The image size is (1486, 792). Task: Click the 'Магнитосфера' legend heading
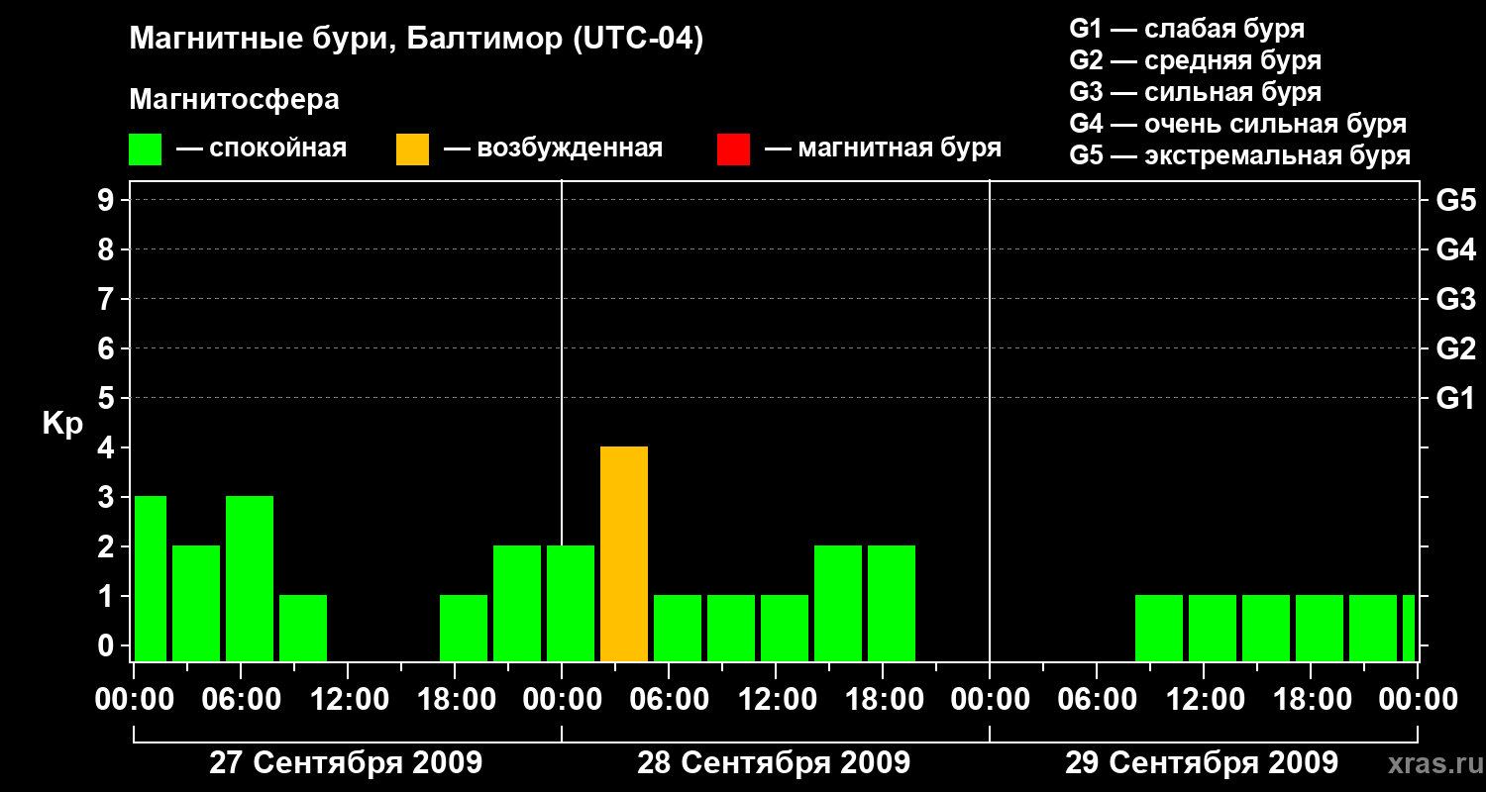[234, 100]
